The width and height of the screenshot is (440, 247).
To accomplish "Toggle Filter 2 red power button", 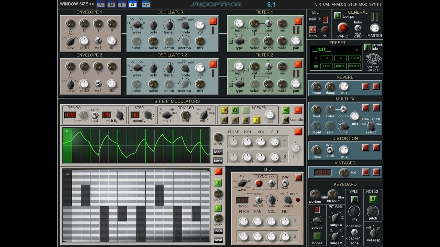I will [298, 64].
